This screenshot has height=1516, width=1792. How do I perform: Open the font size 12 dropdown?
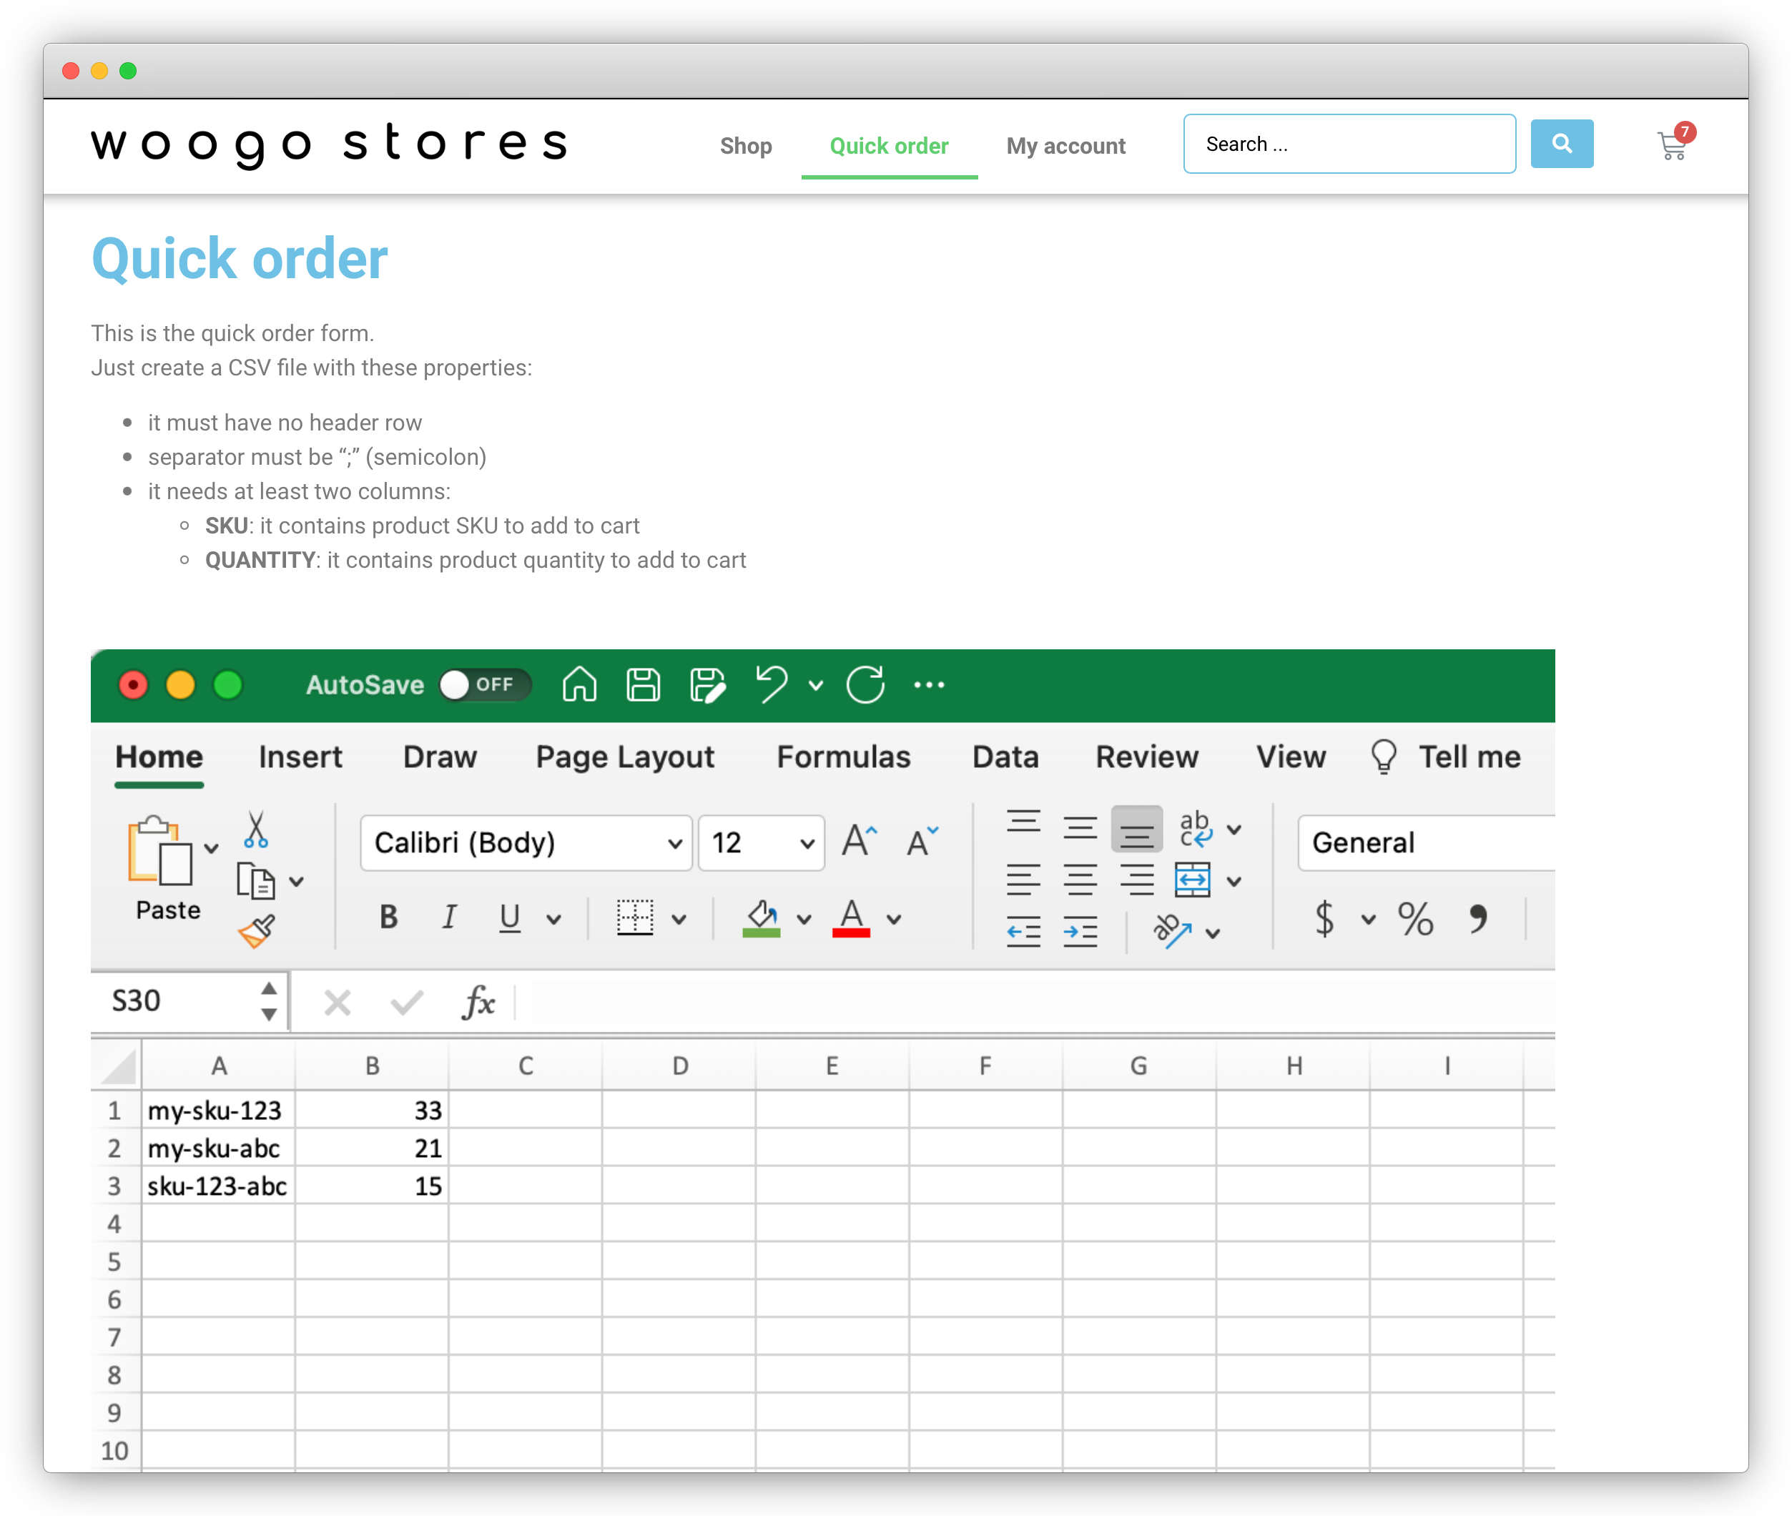click(x=762, y=843)
